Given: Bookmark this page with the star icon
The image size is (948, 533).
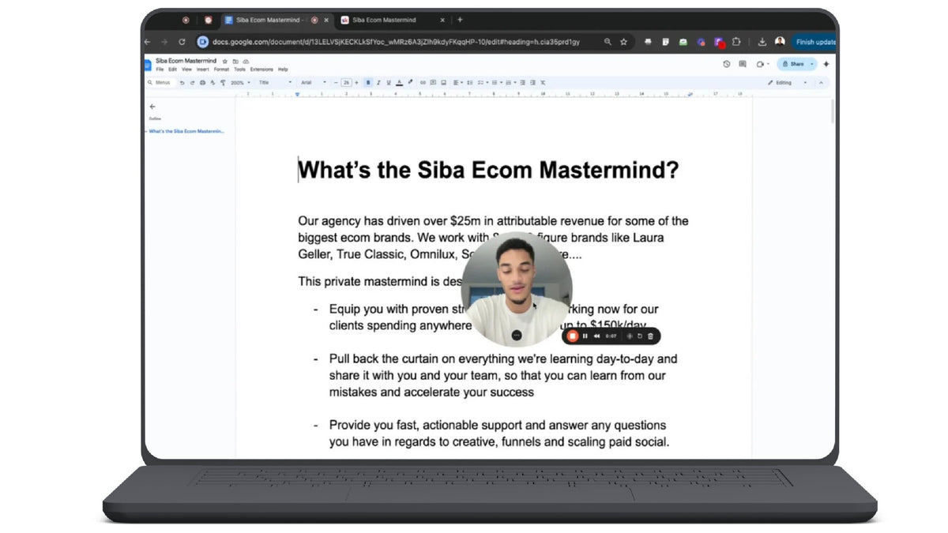Looking at the screenshot, I should [x=623, y=42].
